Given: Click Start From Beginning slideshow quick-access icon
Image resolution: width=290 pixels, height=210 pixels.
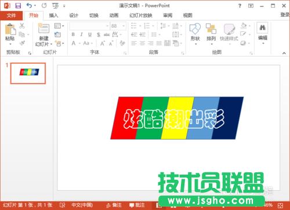Looking at the screenshot, I should click(55, 6).
